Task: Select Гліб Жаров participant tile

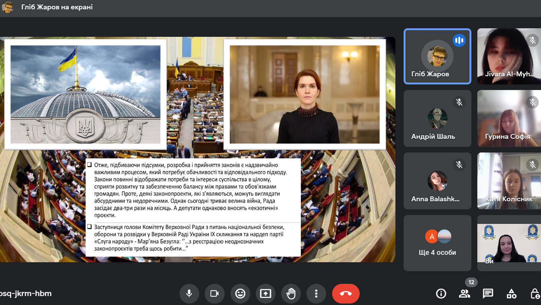Action: [x=437, y=57]
